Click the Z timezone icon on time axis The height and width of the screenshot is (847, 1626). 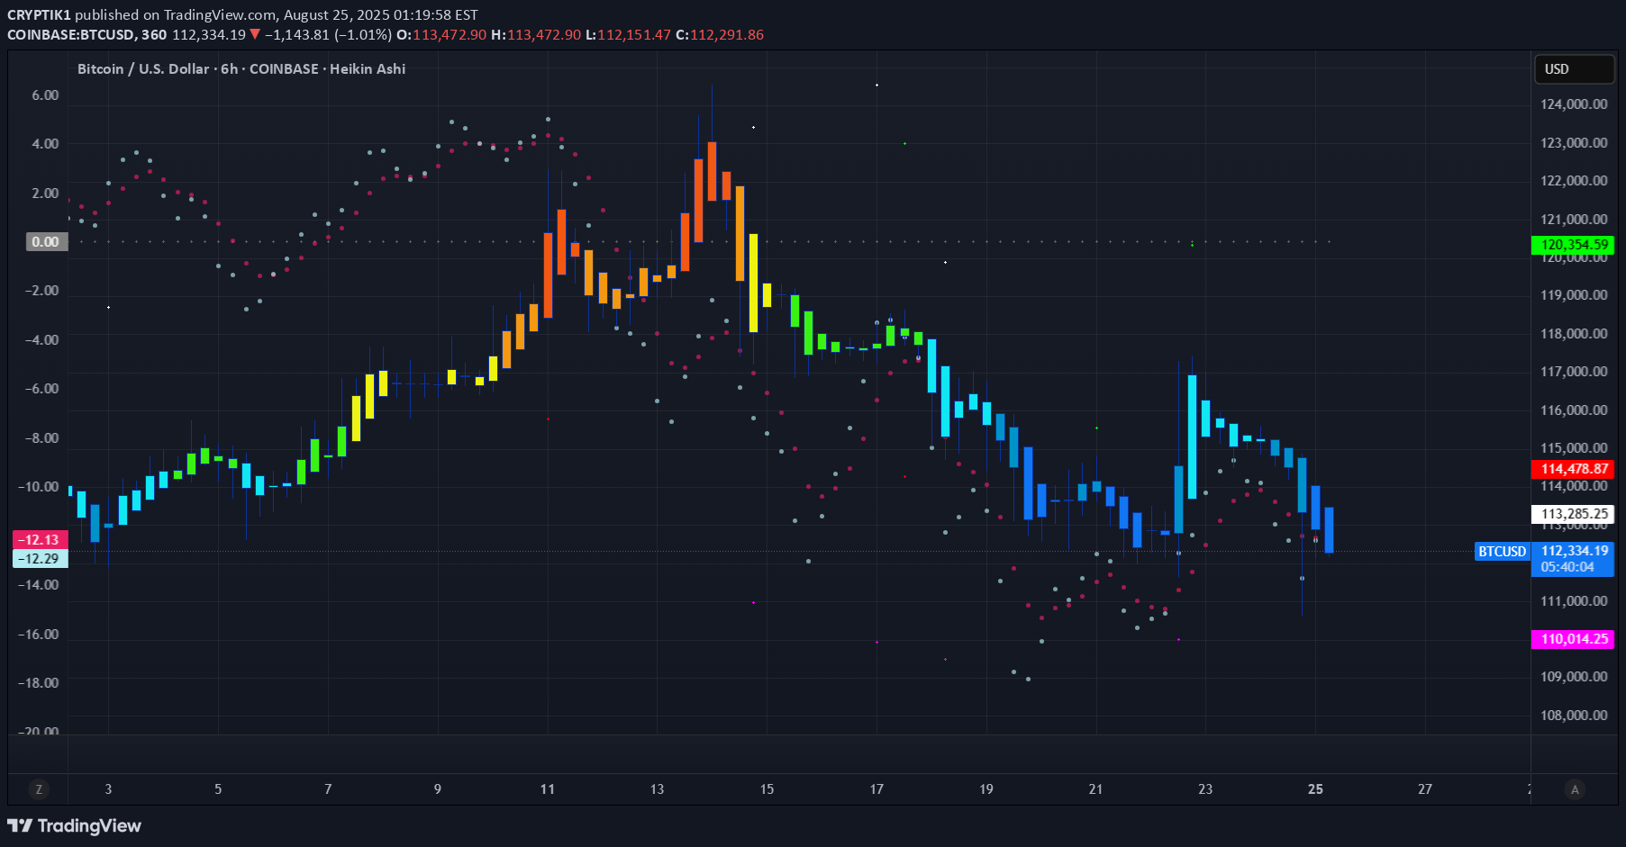(38, 789)
